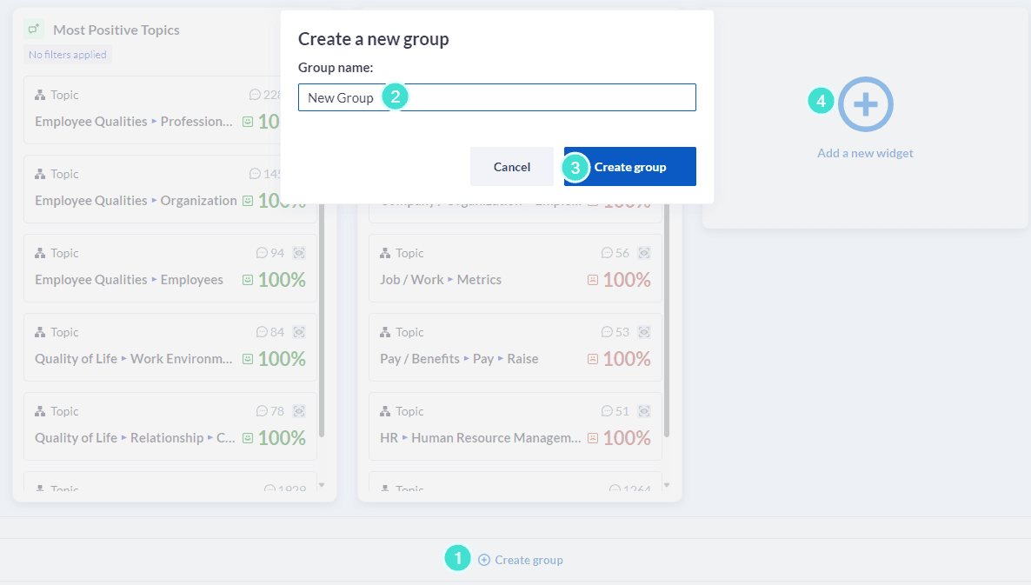Click the comment count icon showing 56
The width and height of the screenshot is (1031, 585).
(607, 253)
